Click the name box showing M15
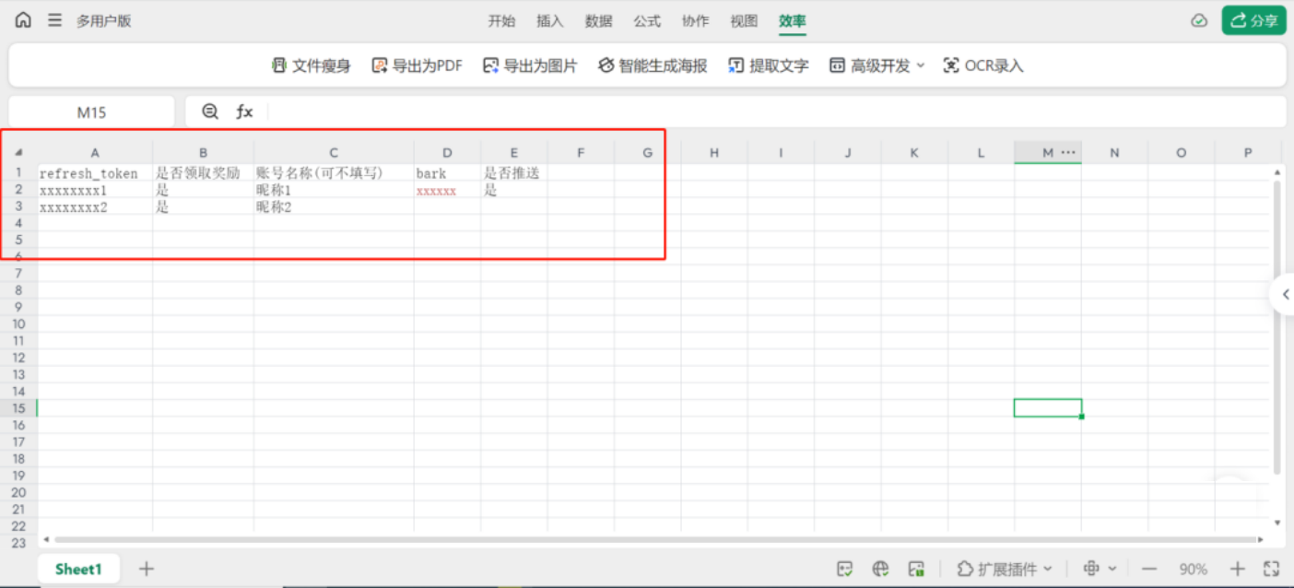This screenshot has height=588, width=1294. 91,112
